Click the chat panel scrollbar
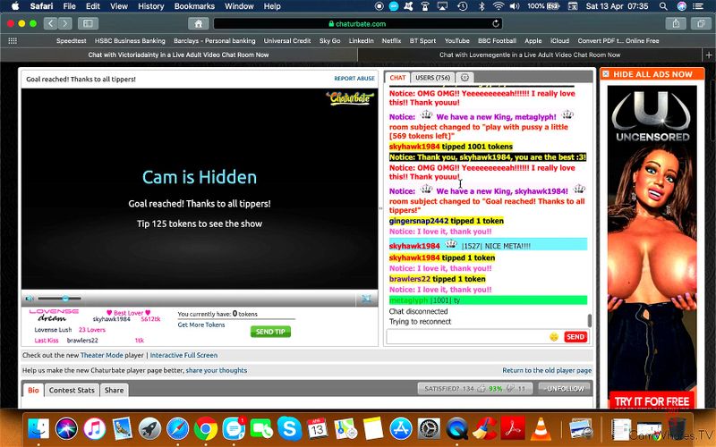Image resolution: width=716 pixels, height=447 pixels. coord(589,321)
